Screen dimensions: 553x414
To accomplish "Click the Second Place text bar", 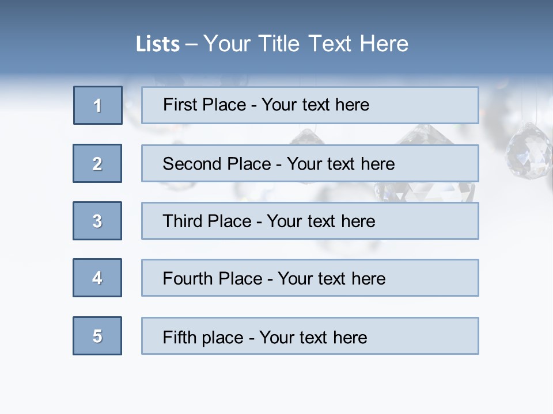I will click(x=310, y=163).
